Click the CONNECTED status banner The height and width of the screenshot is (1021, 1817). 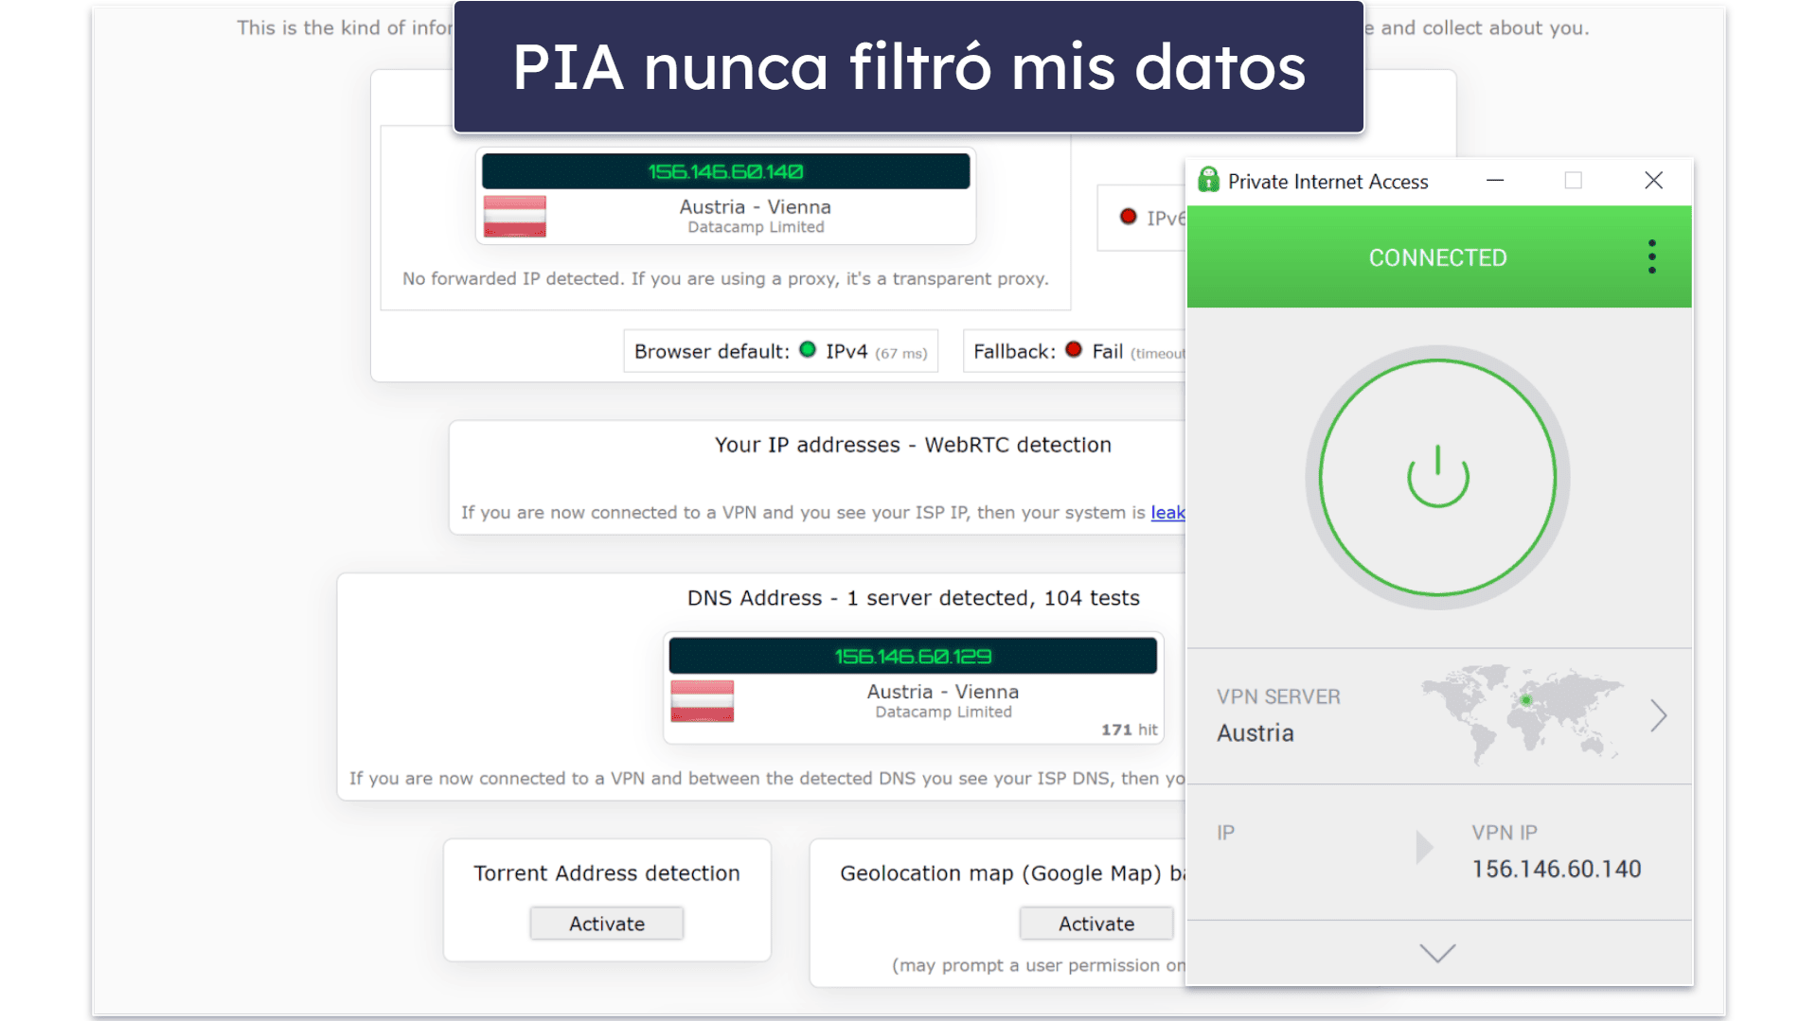tap(1438, 257)
